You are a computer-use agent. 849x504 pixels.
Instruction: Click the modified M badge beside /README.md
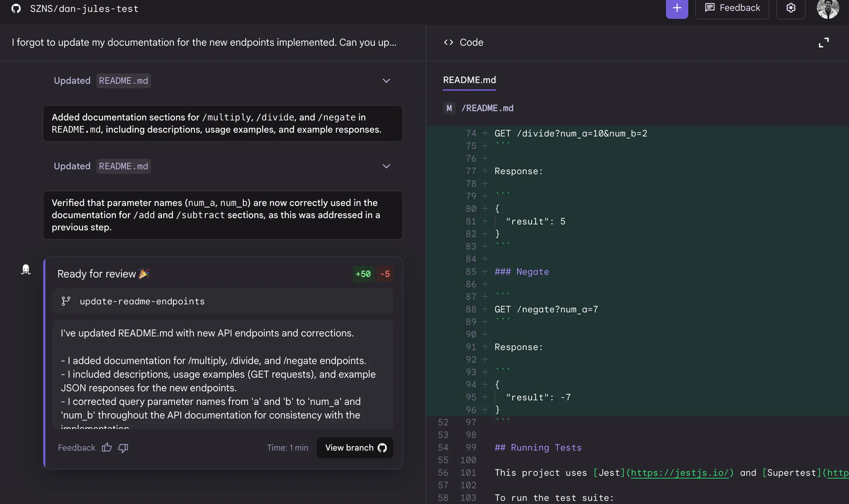pos(449,108)
